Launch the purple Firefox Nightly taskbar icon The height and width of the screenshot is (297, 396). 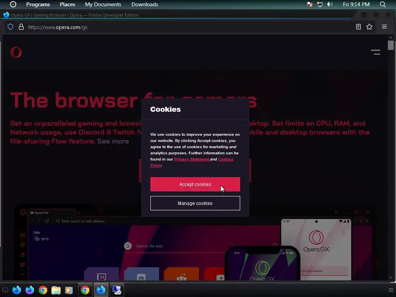(x=29, y=290)
